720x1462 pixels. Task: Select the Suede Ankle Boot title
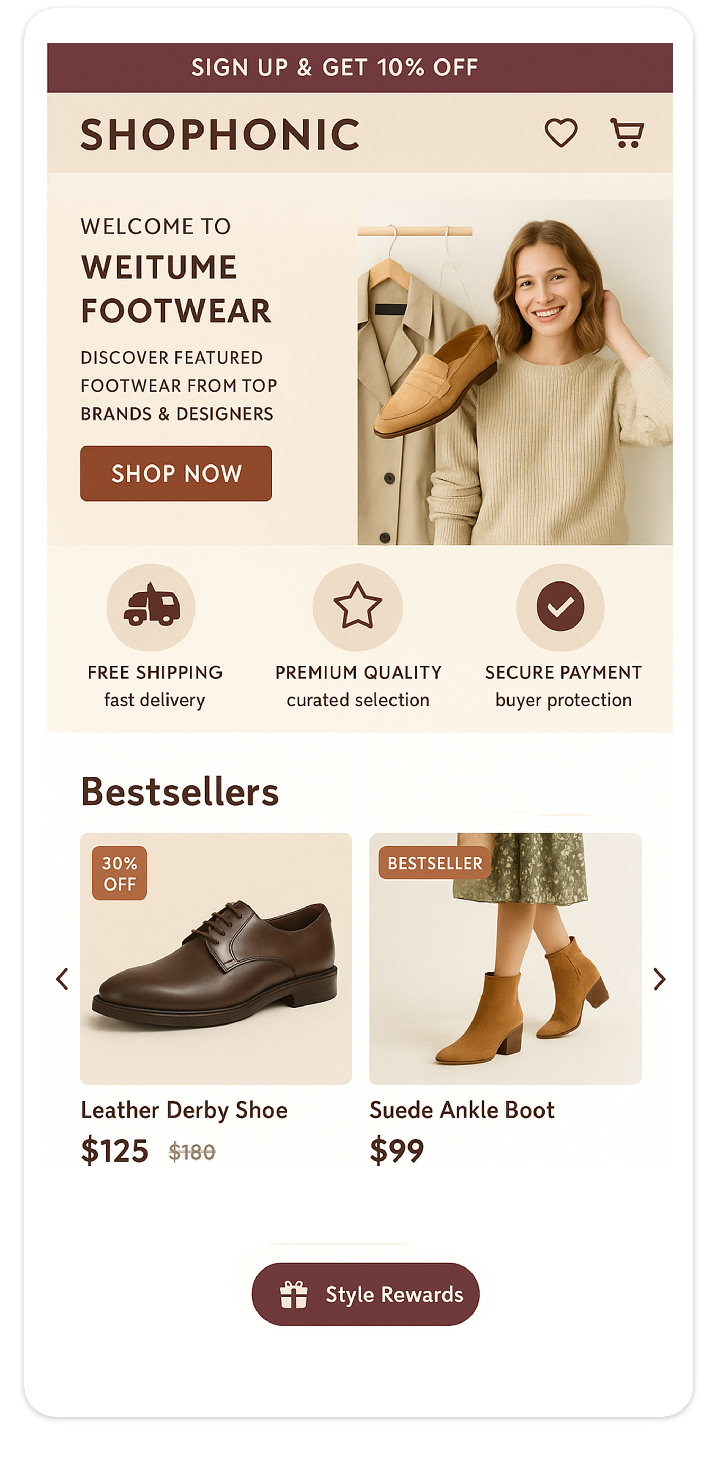(462, 1110)
